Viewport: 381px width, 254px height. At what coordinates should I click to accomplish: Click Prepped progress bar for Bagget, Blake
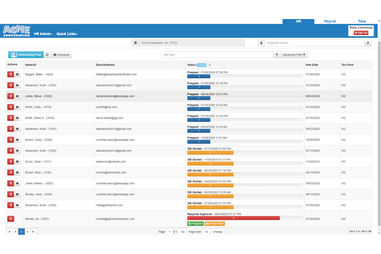pyautogui.click(x=199, y=76)
